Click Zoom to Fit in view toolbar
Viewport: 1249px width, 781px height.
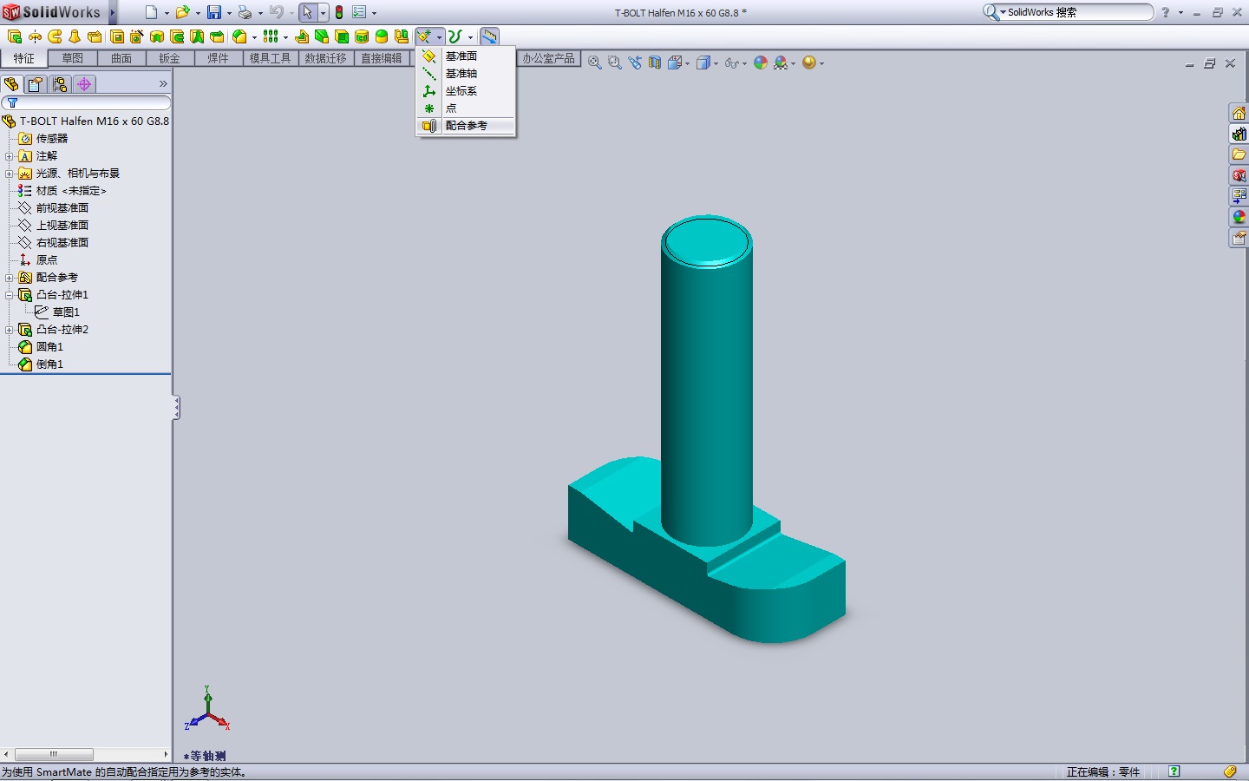(x=594, y=62)
